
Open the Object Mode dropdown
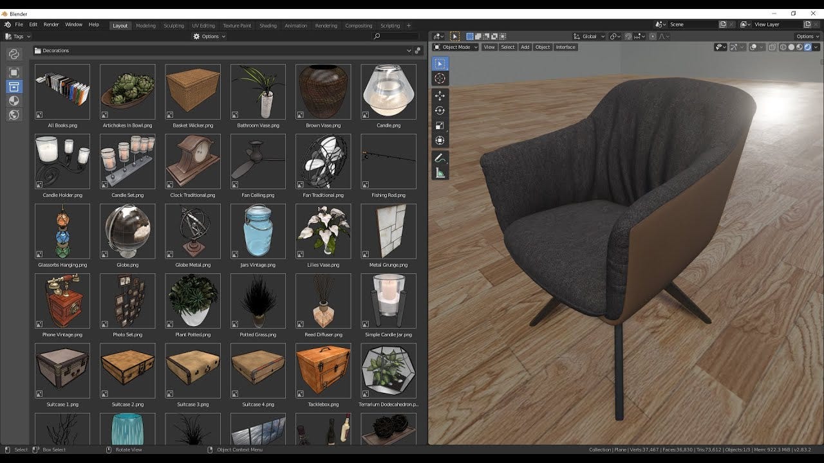455,47
